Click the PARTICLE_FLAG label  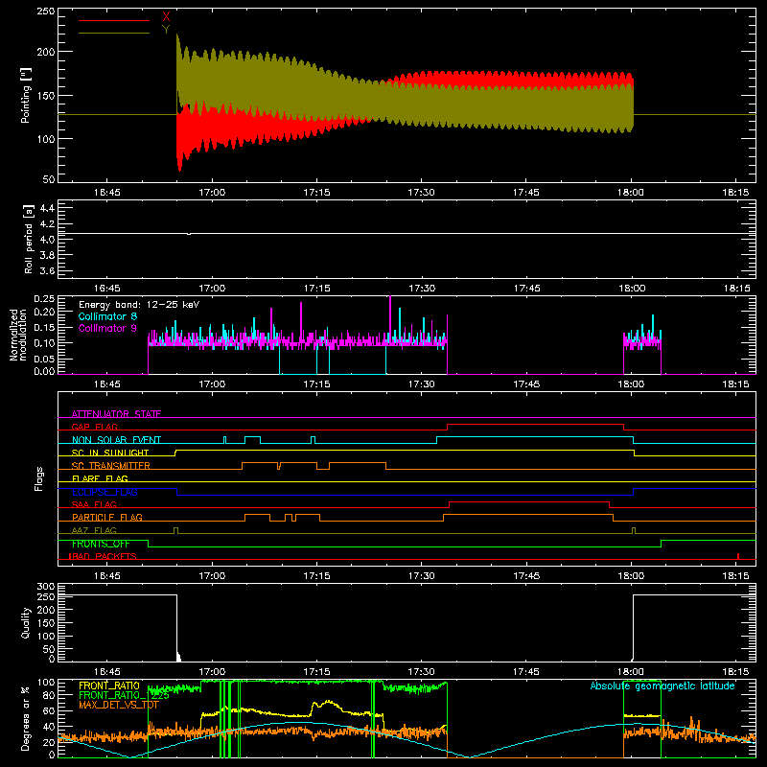click(107, 517)
